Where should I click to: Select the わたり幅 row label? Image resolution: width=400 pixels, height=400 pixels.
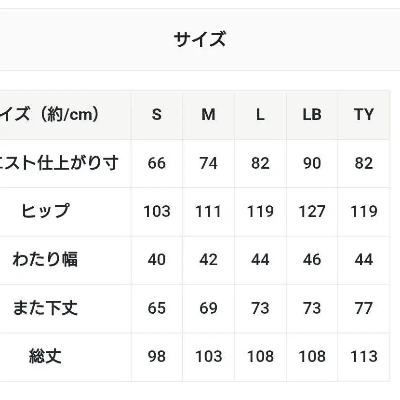[x=45, y=260]
